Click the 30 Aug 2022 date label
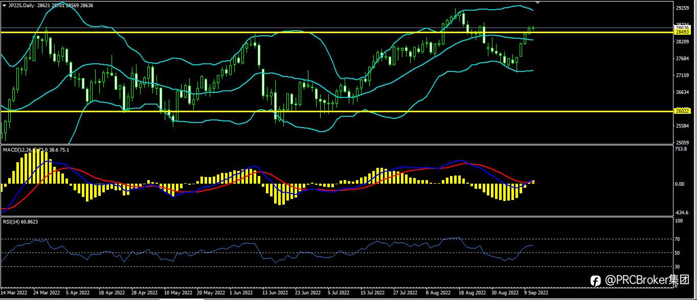 505,293
